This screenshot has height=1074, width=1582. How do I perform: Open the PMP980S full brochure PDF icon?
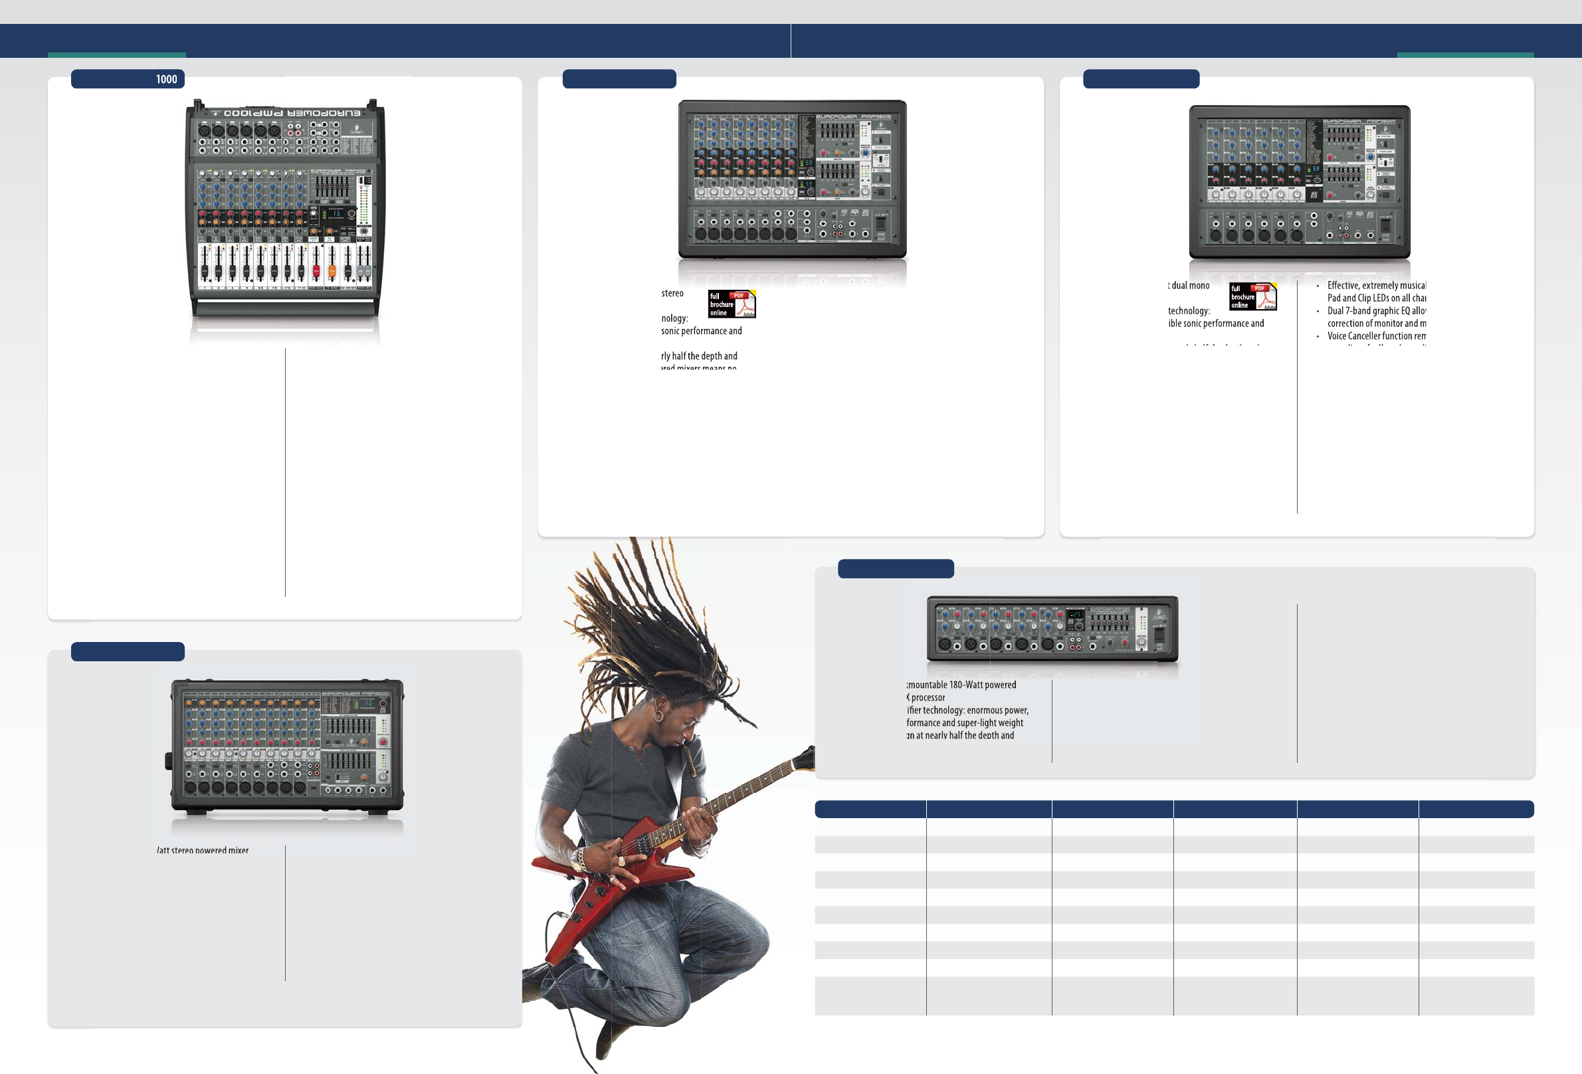[x=732, y=304]
